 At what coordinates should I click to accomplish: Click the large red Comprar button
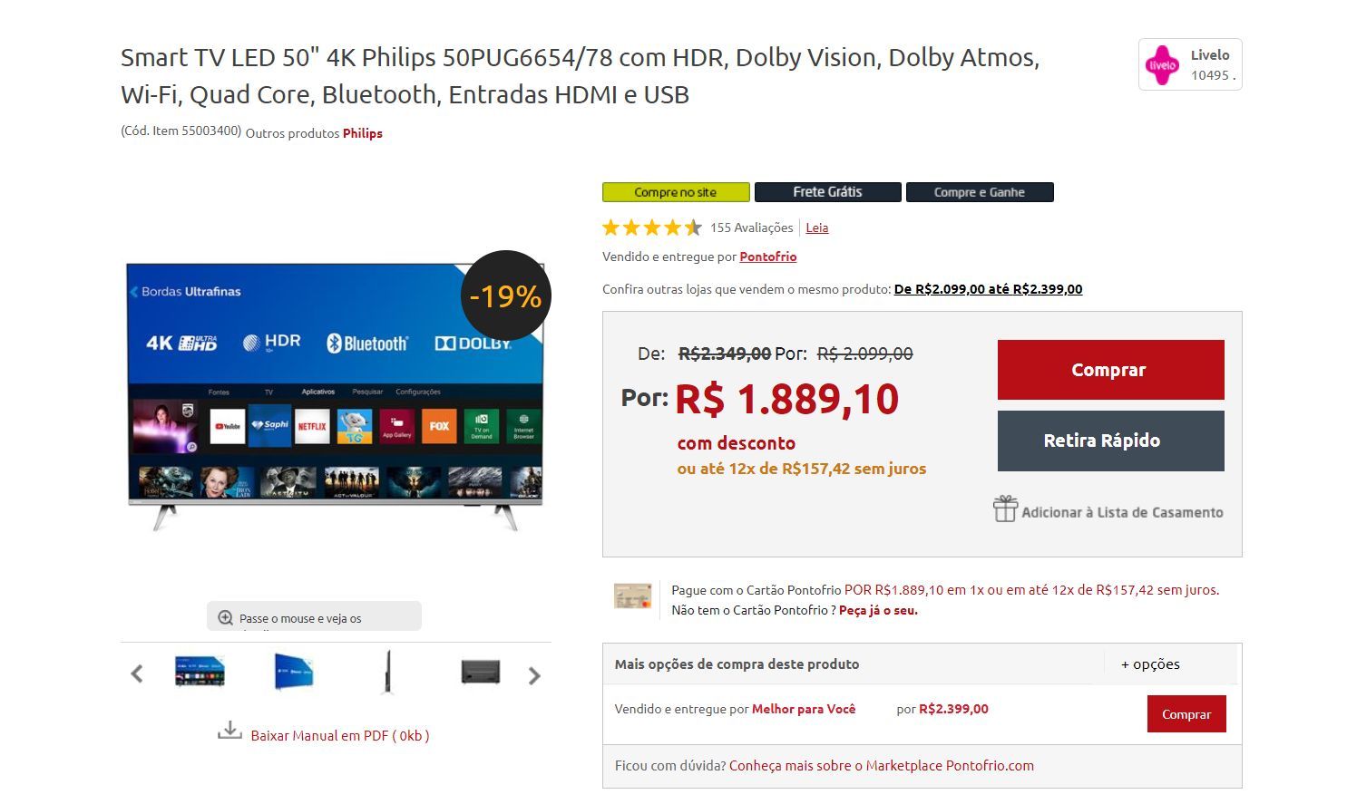(x=1110, y=370)
